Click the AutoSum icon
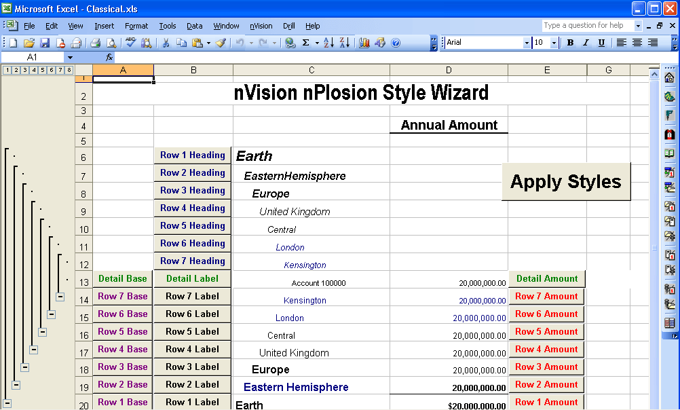 (305, 42)
